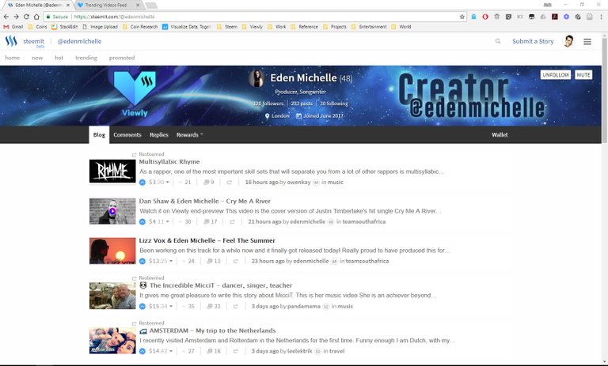Open the 30 following list

[334, 104]
